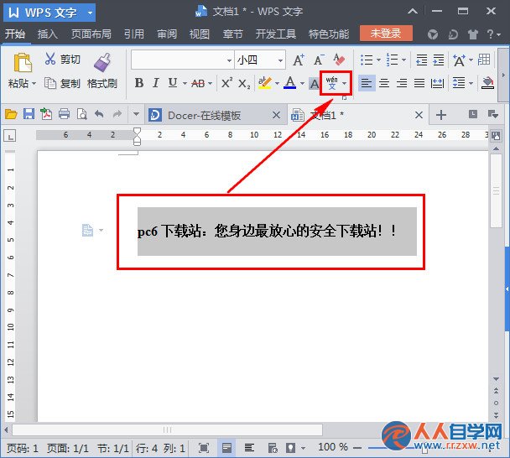Viewport: 510px width, 458px height.
Task: Toggle bold formatting
Action: (x=139, y=83)
